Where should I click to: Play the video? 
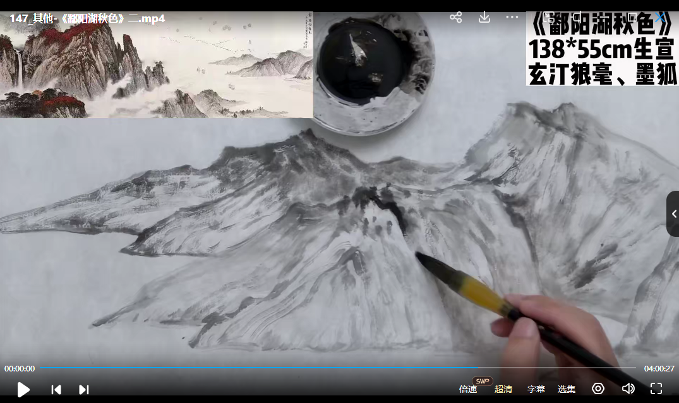[x=23, y=390]
